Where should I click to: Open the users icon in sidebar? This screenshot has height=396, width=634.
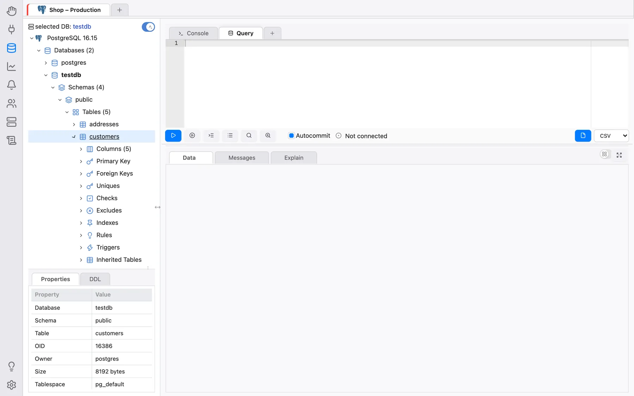coord(11,103)
